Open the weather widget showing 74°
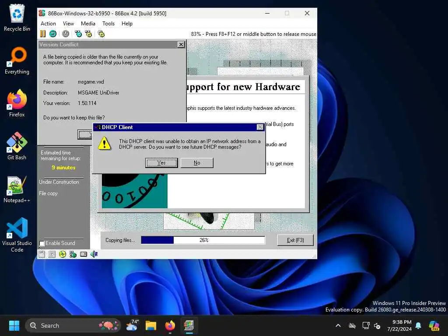Viewport: 448px width, 336px height. pyautogui.click(x=132, y=325)
